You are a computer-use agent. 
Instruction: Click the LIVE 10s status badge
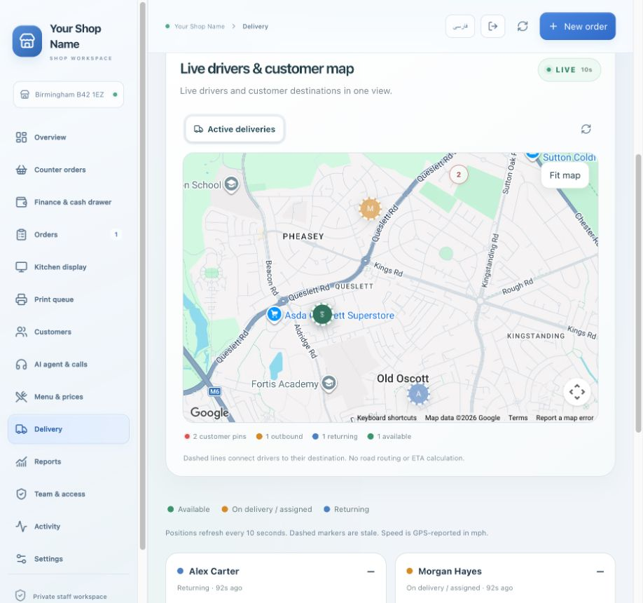[569, 70]
